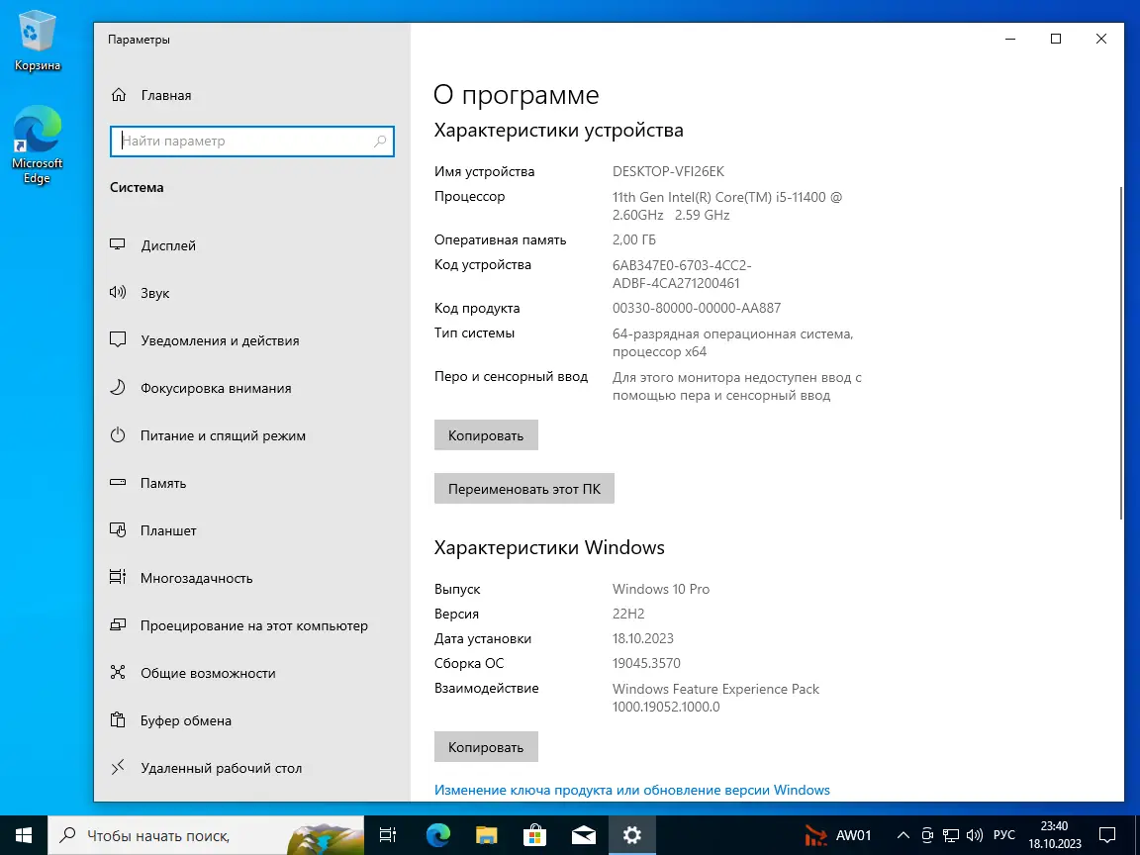This screenshot has width=1140, height=855.
Task: Open Звук sound settings
Action: pyautogui.click(x=140, y=293)
